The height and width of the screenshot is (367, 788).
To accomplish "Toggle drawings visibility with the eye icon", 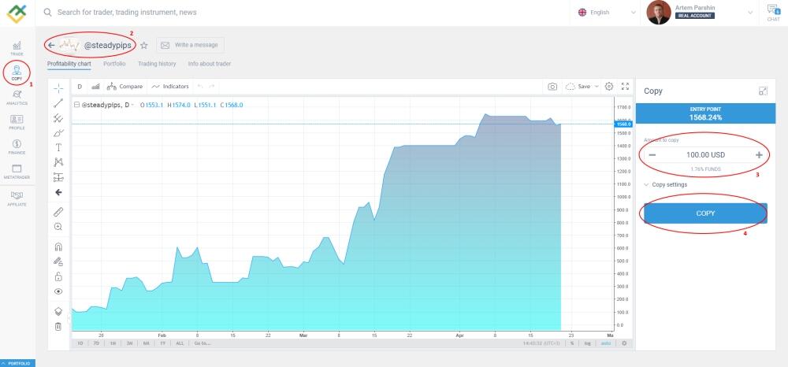I will coord(58,291).
